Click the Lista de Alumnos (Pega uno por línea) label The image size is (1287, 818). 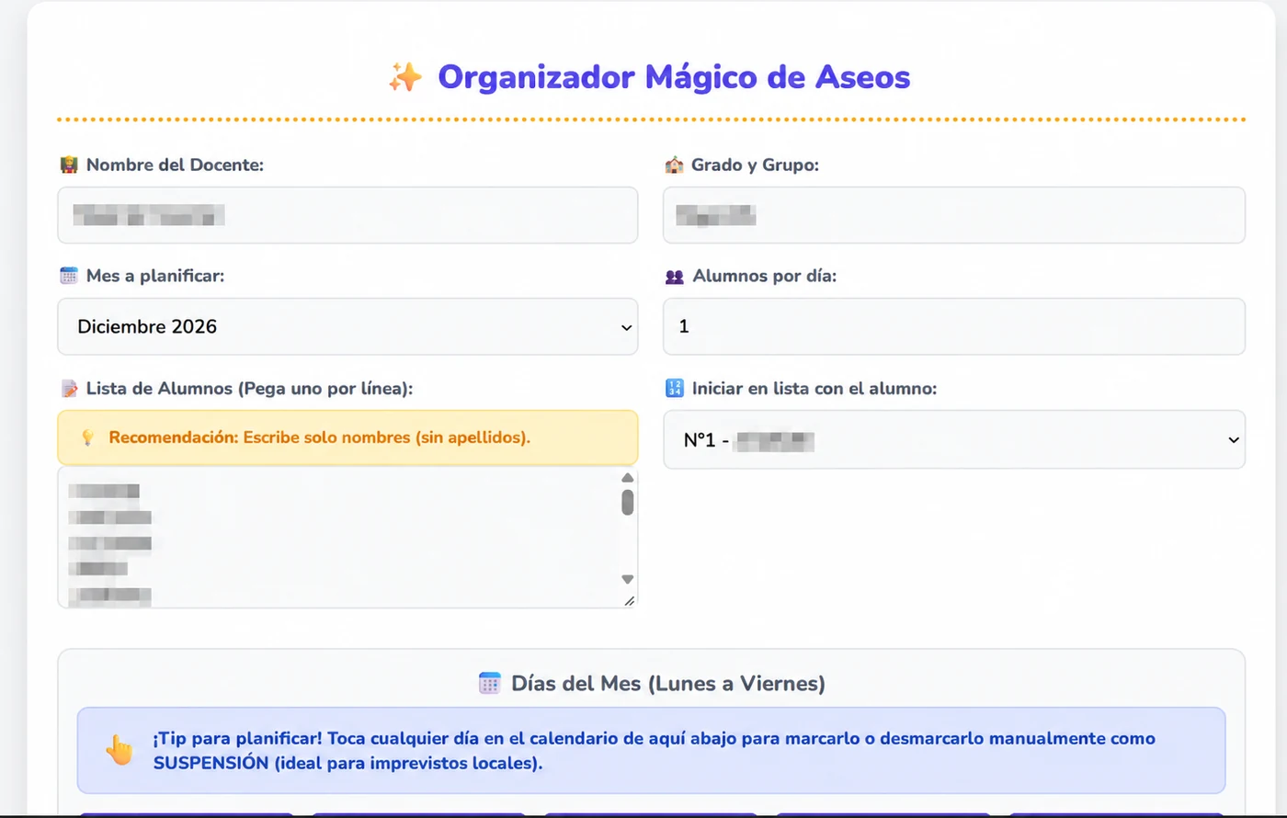[x=249, y=389]
